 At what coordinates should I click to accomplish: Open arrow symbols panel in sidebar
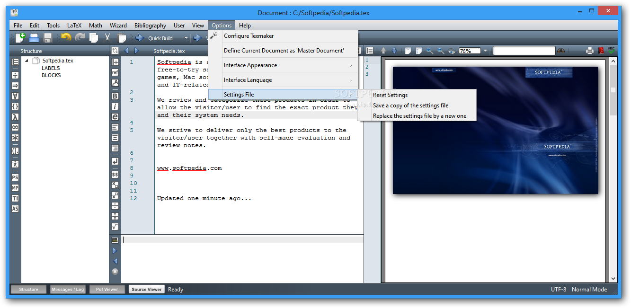pyautogui.click(x=15, y=85)
